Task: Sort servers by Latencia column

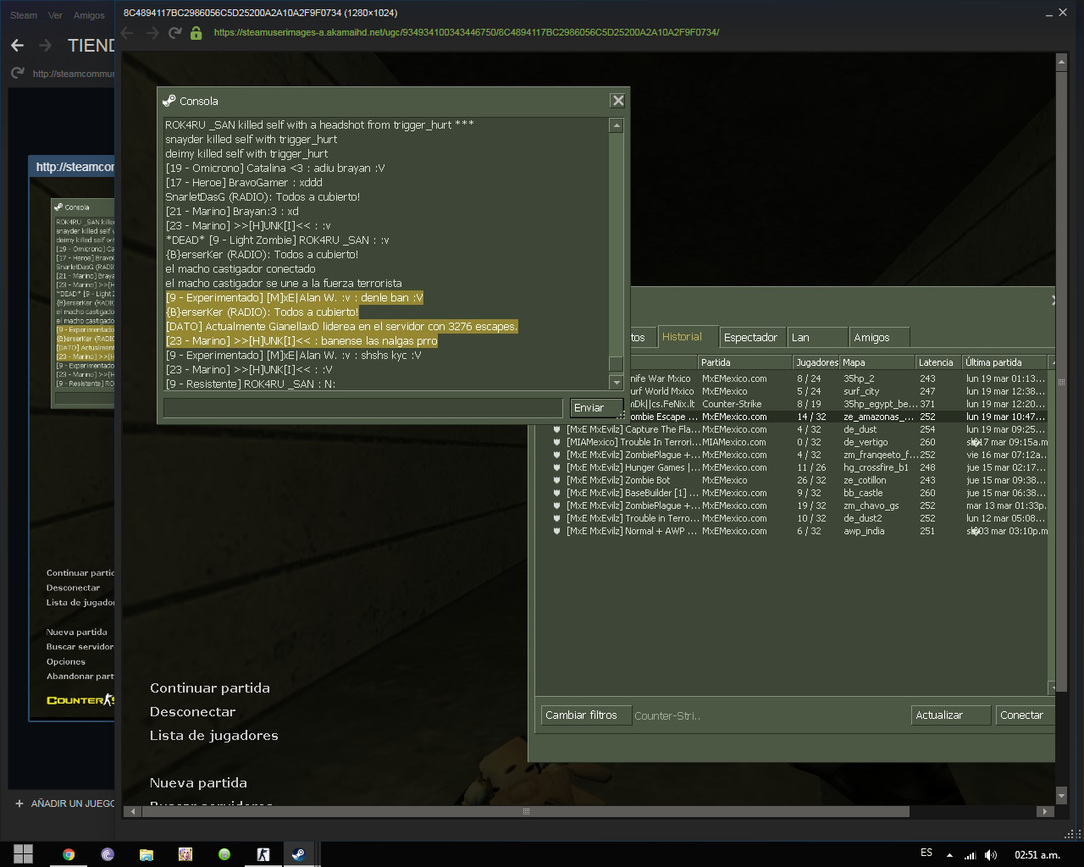Action: click(x=939, y=362)
